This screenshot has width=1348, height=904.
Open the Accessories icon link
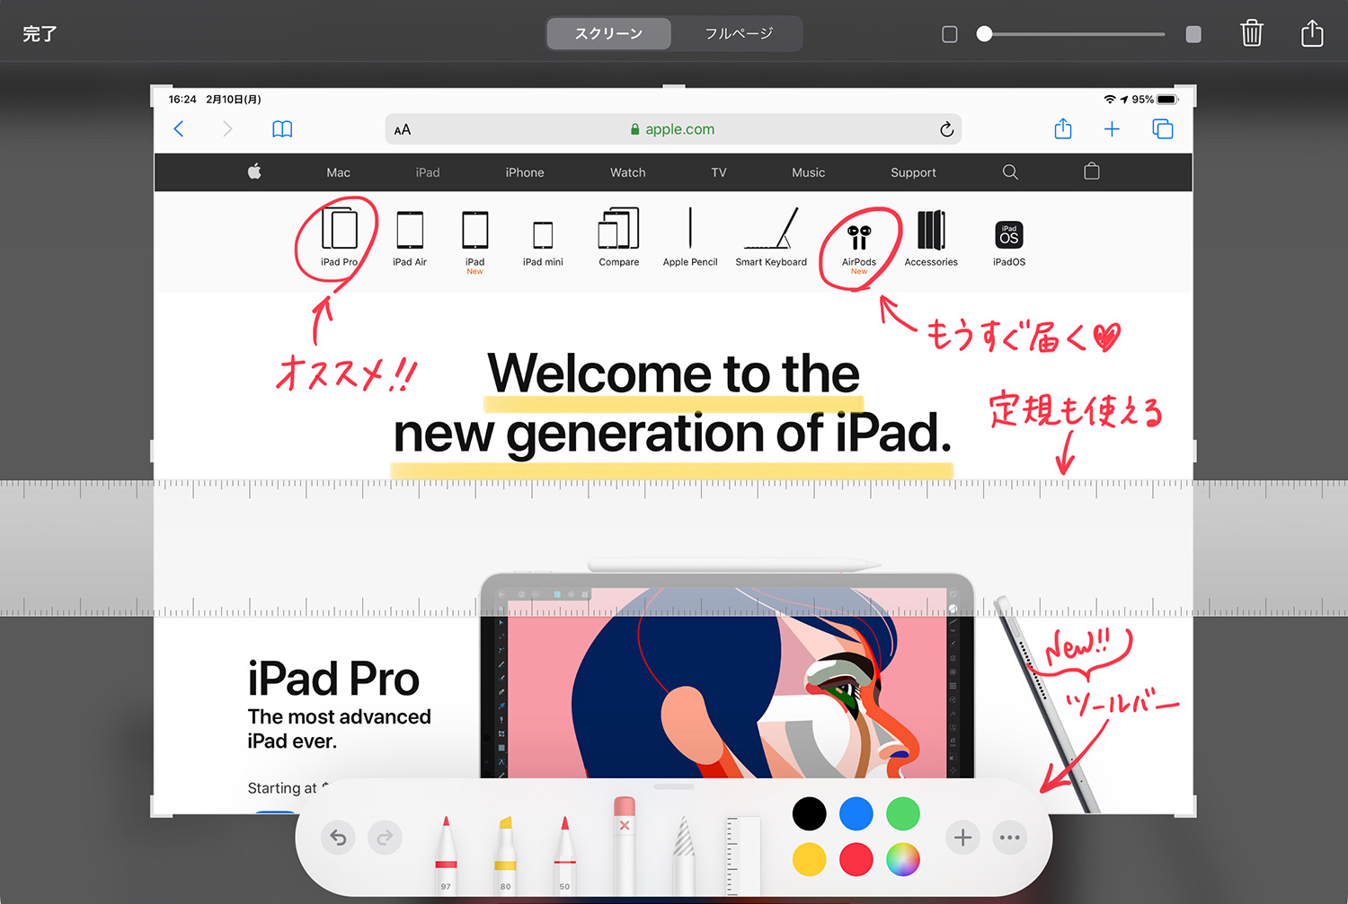pyautogui.click(x=931, y=237)
